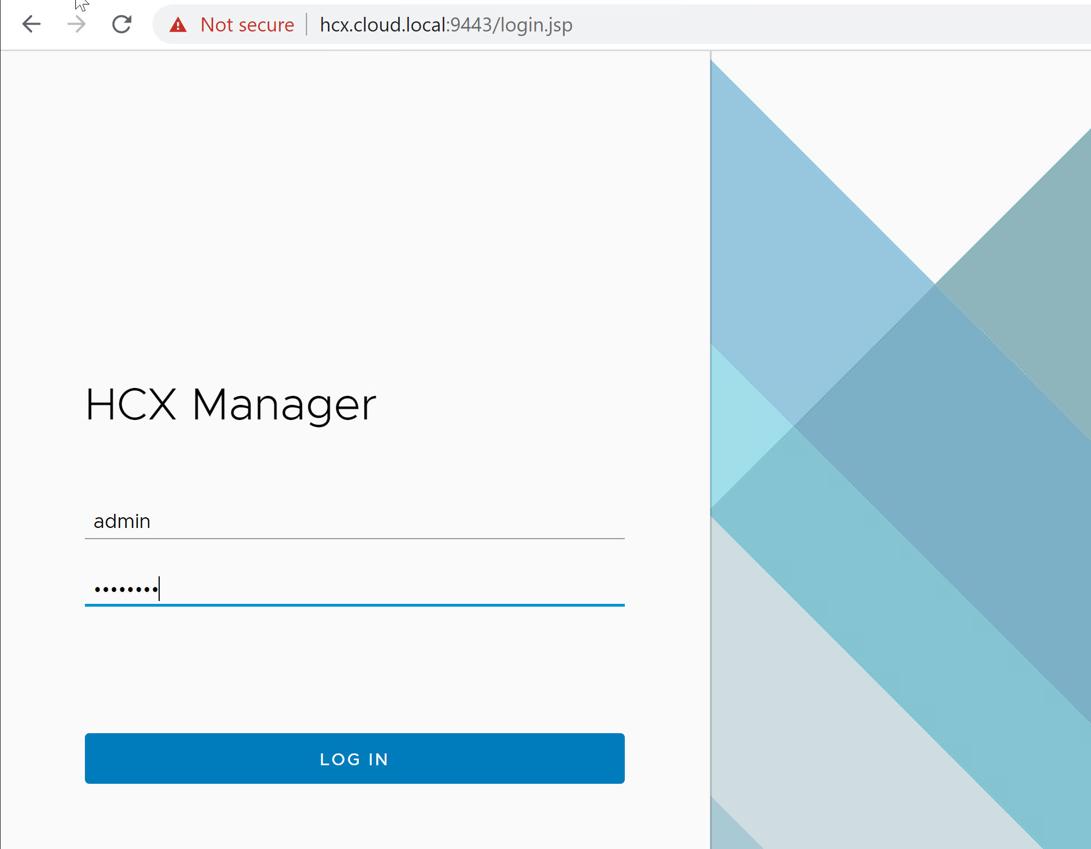Click the "admin" text in username field
This screenshot has height=849, width=1091.
[122, 521]
